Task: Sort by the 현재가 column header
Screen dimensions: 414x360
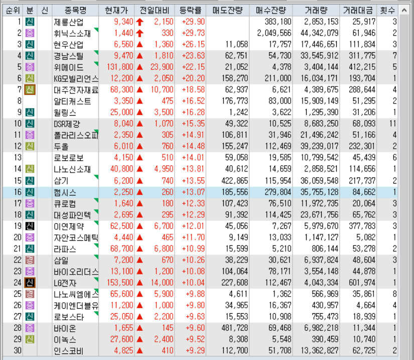Action: pos(116,11)
